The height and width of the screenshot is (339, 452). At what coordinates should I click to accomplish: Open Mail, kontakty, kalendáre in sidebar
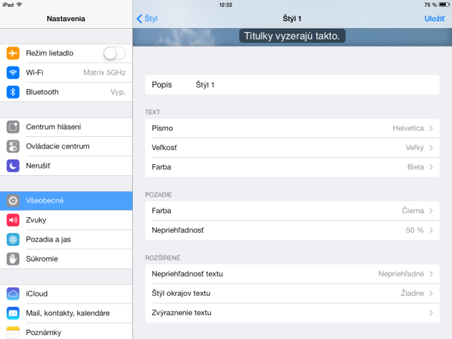pos(66,313)
